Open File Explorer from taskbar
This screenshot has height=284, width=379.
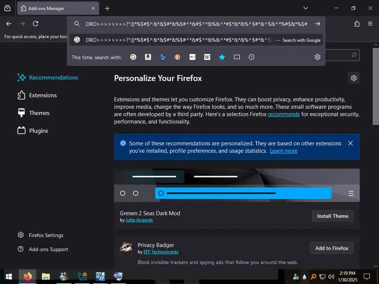(46, 276)
